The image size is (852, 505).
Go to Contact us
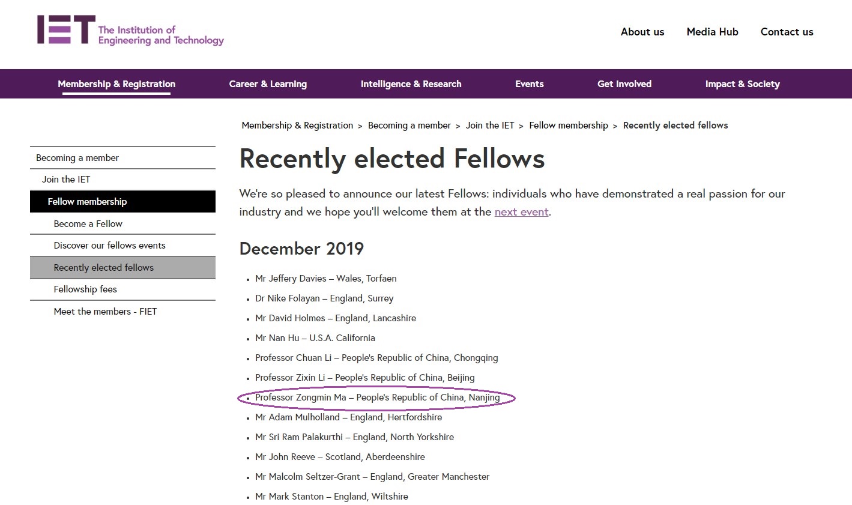tap(787, 32)
